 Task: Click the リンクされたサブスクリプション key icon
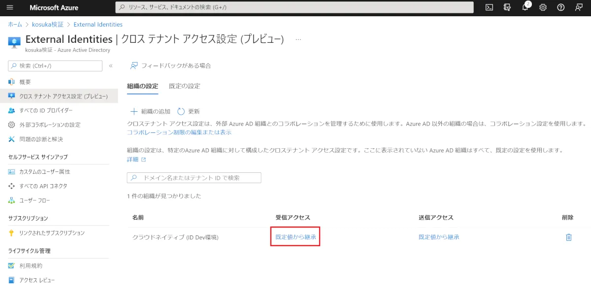coord(12,233)
